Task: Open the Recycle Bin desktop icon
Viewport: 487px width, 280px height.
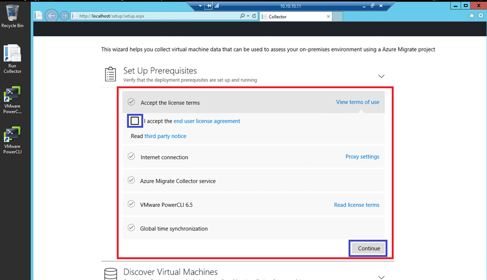Action: [12, 16]
